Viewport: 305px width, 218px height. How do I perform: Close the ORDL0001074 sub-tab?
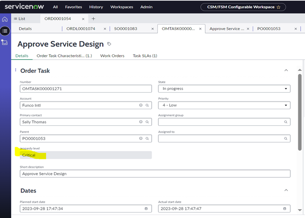point(105,29)
